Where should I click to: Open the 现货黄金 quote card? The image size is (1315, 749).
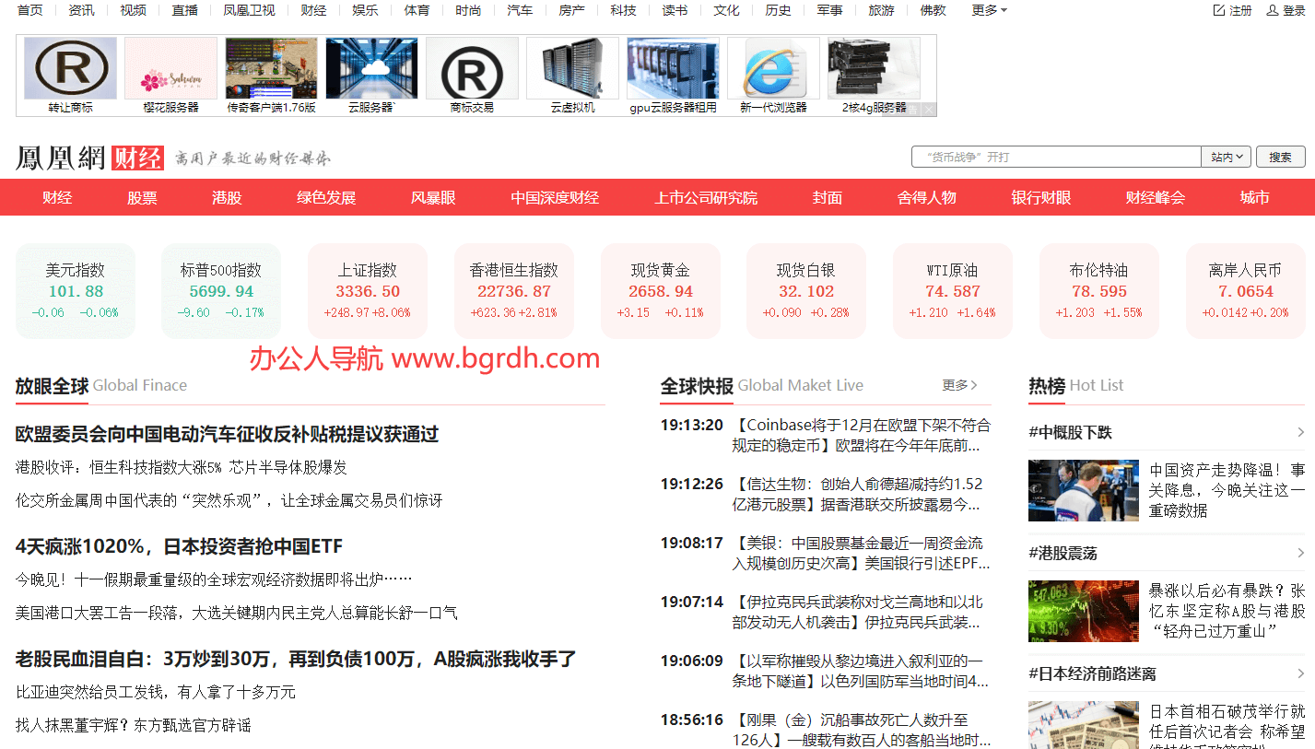coord(661,291)
